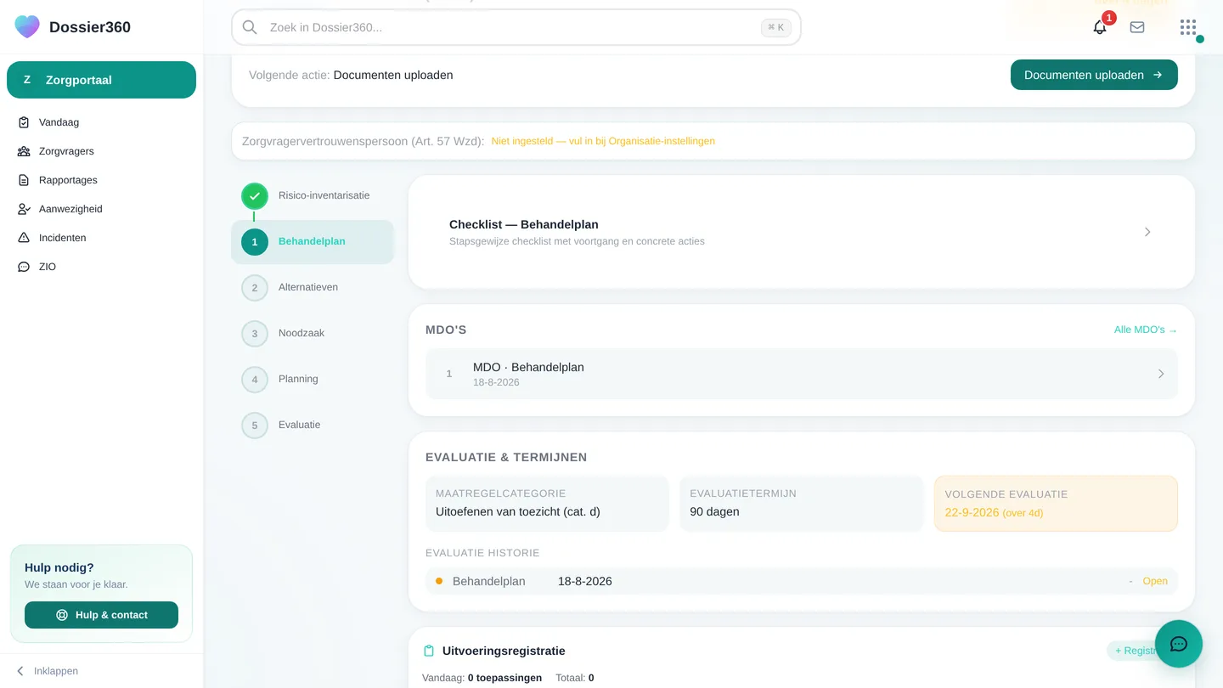
Task: Open the Alle MDO's link
Action: point(1146,330)
